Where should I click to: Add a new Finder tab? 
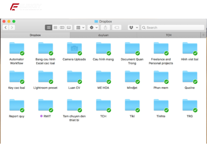pyautogui.click(x=204, y=35)
